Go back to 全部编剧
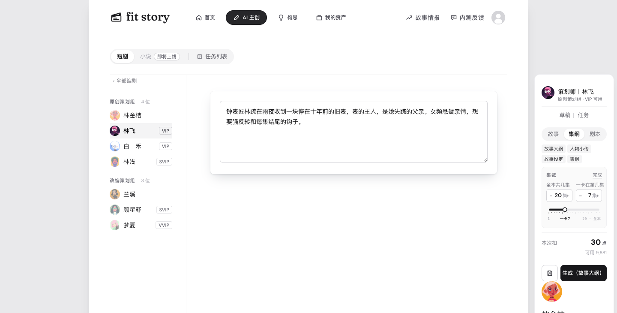The height and width of the screenshot is (313, 617). [125, 81]
